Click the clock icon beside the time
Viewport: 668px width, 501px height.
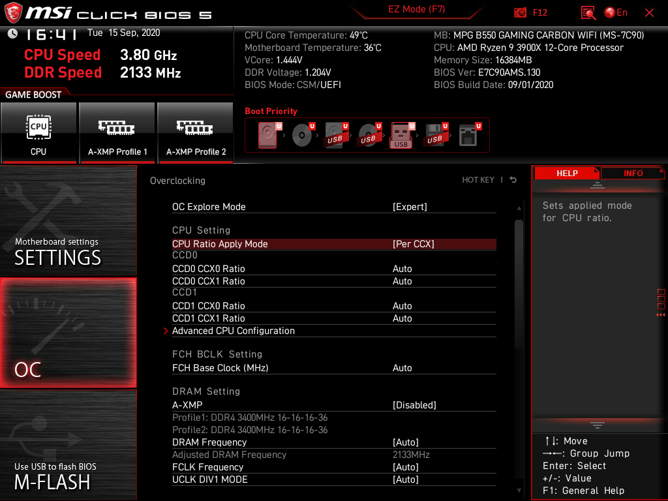click(13, 33)
